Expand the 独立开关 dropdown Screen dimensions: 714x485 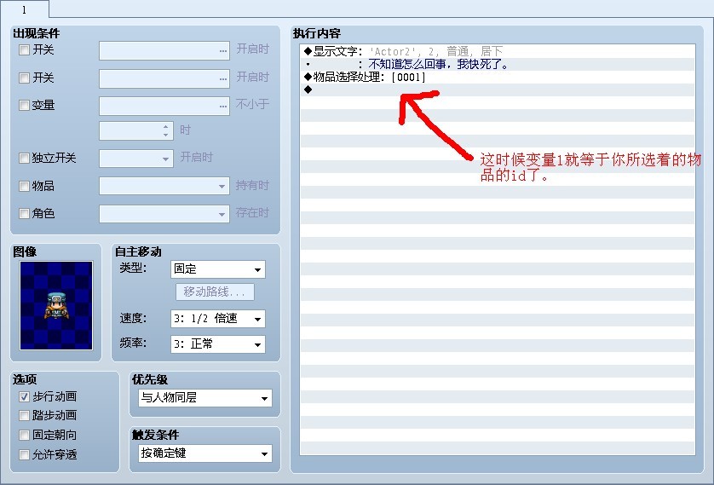136,159
